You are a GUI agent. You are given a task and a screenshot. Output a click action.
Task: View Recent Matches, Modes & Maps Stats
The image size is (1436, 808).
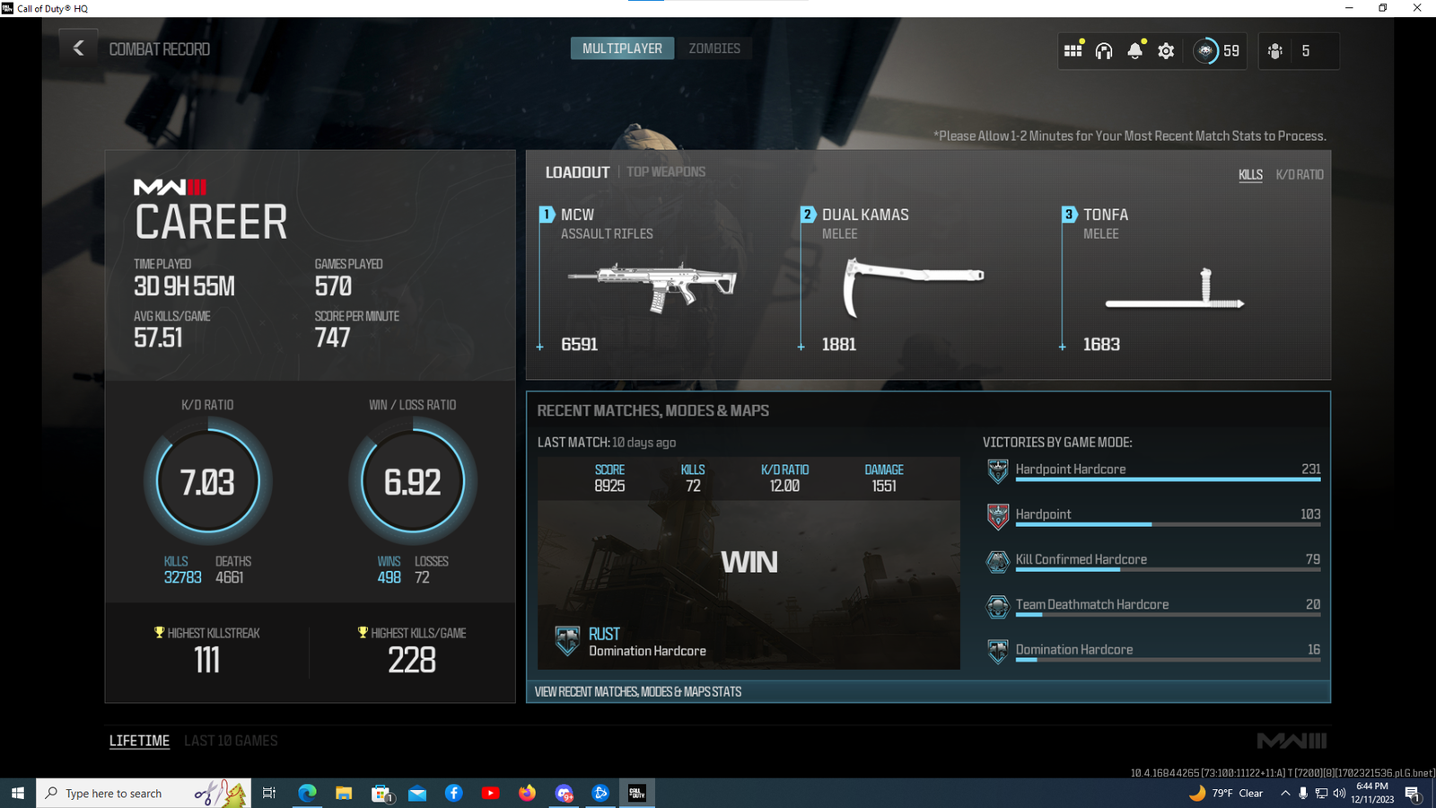(928, 691)
